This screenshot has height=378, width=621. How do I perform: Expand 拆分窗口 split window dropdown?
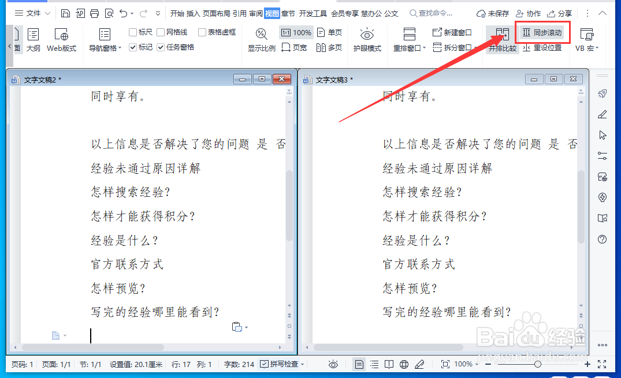click(x=455, y=48)
